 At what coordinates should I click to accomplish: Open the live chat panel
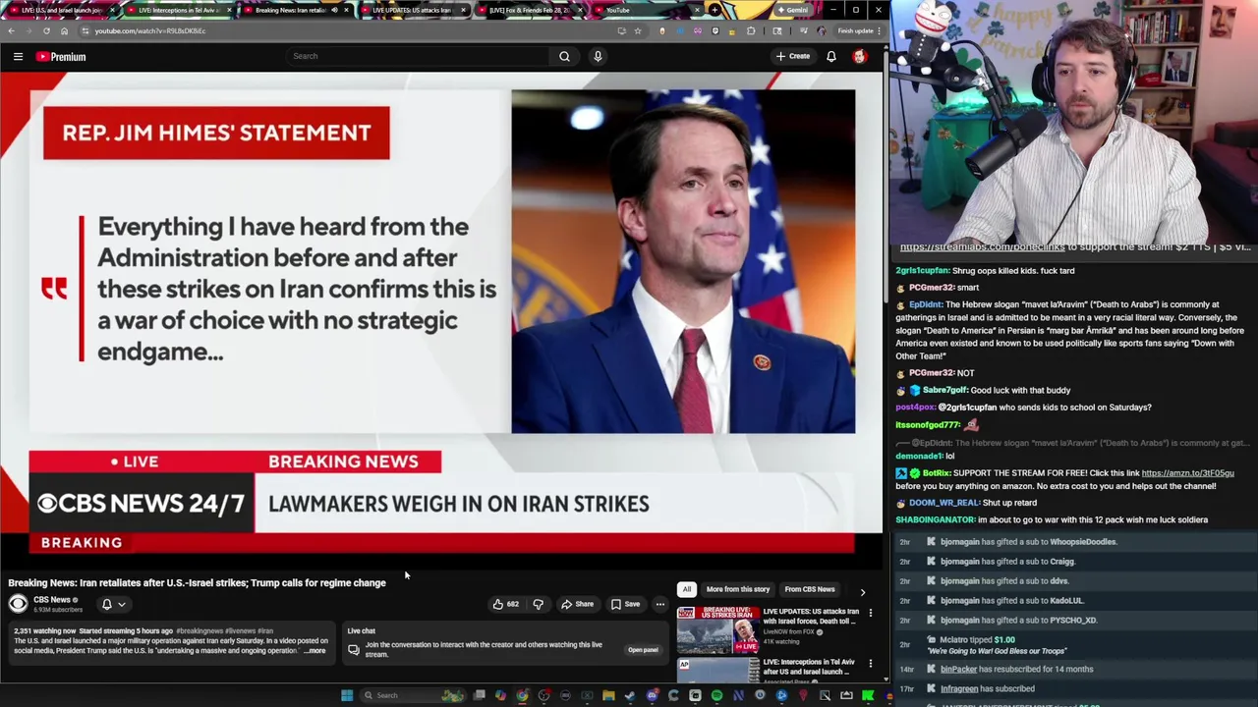643,650
